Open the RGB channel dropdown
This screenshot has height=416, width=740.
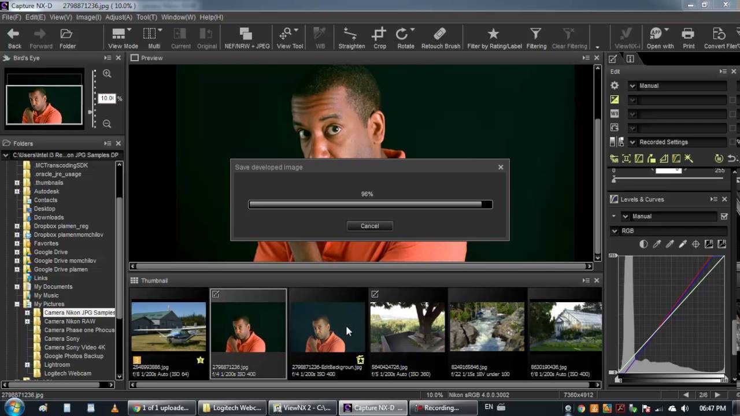pyautogui.click(x=615, y=231)
